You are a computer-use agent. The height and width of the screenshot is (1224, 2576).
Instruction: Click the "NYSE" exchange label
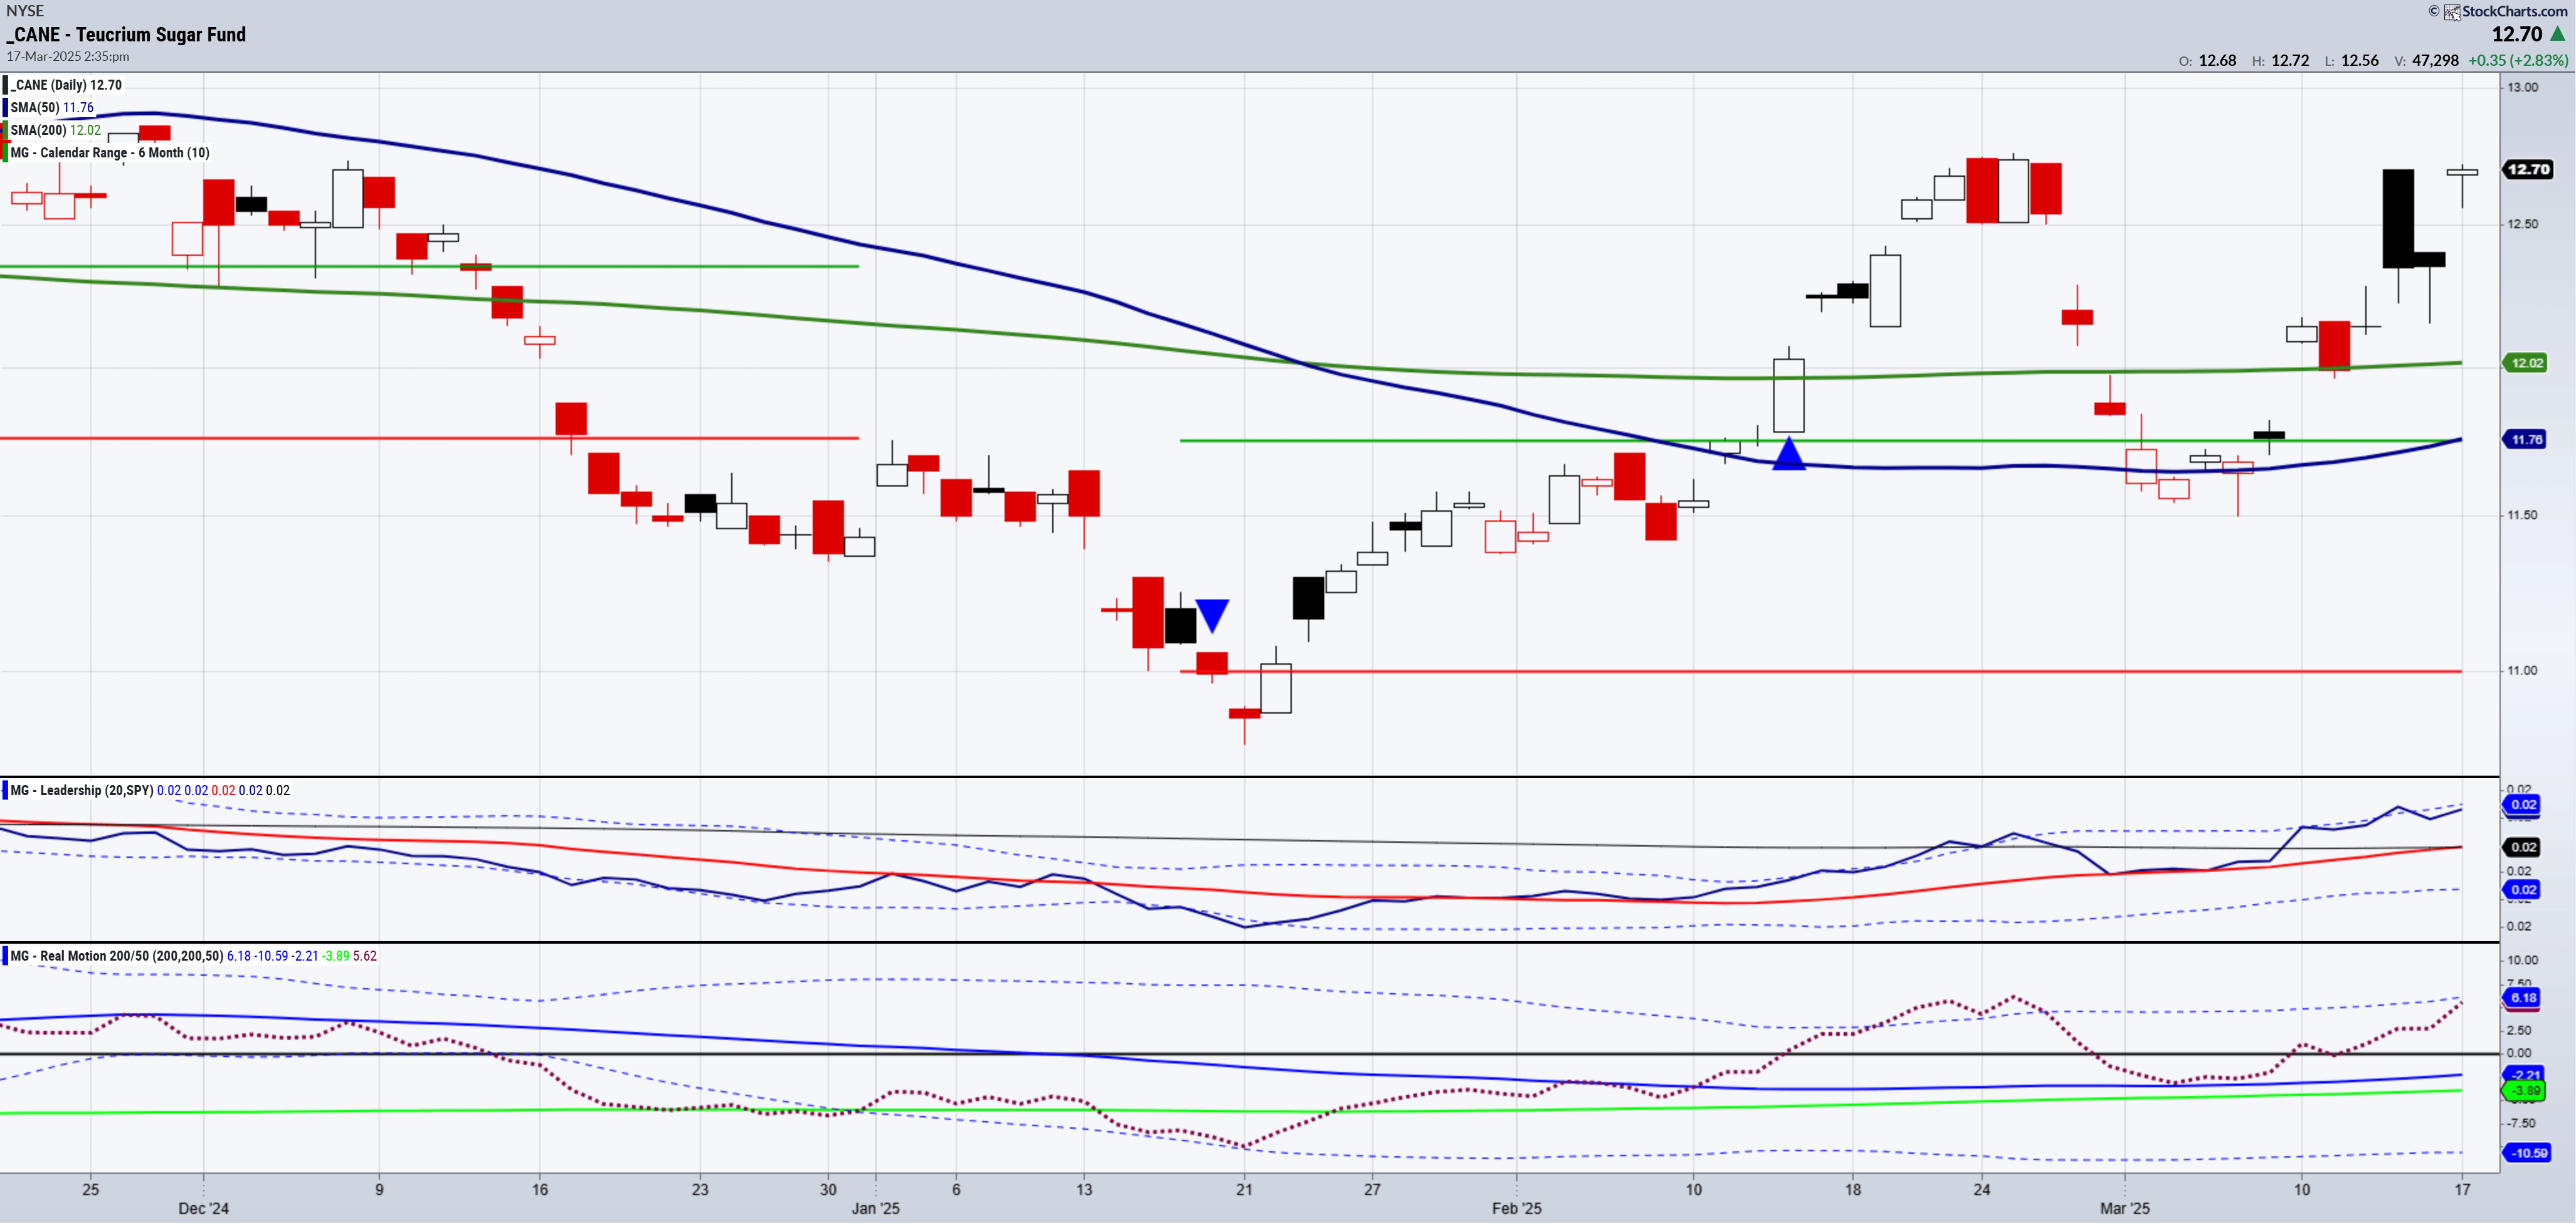point(25,11)
